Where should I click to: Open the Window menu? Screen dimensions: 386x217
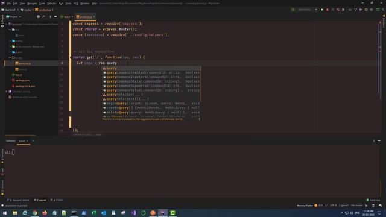tap(85, 4)
